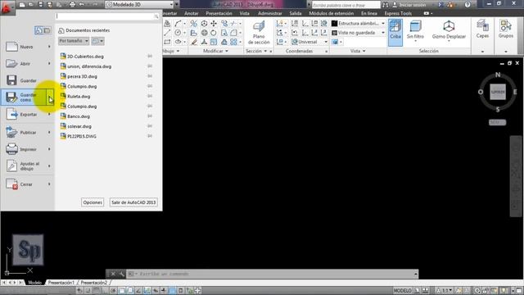The height and width of the screenshot is (295, 524).
Task: Click the E compass direction on ViewCube
Action: point(515,92)
